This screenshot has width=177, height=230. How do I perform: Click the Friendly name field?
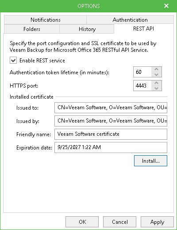point(111,134)
